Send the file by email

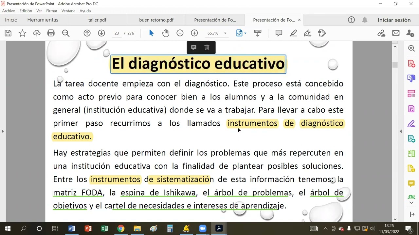tap(396, 33)
